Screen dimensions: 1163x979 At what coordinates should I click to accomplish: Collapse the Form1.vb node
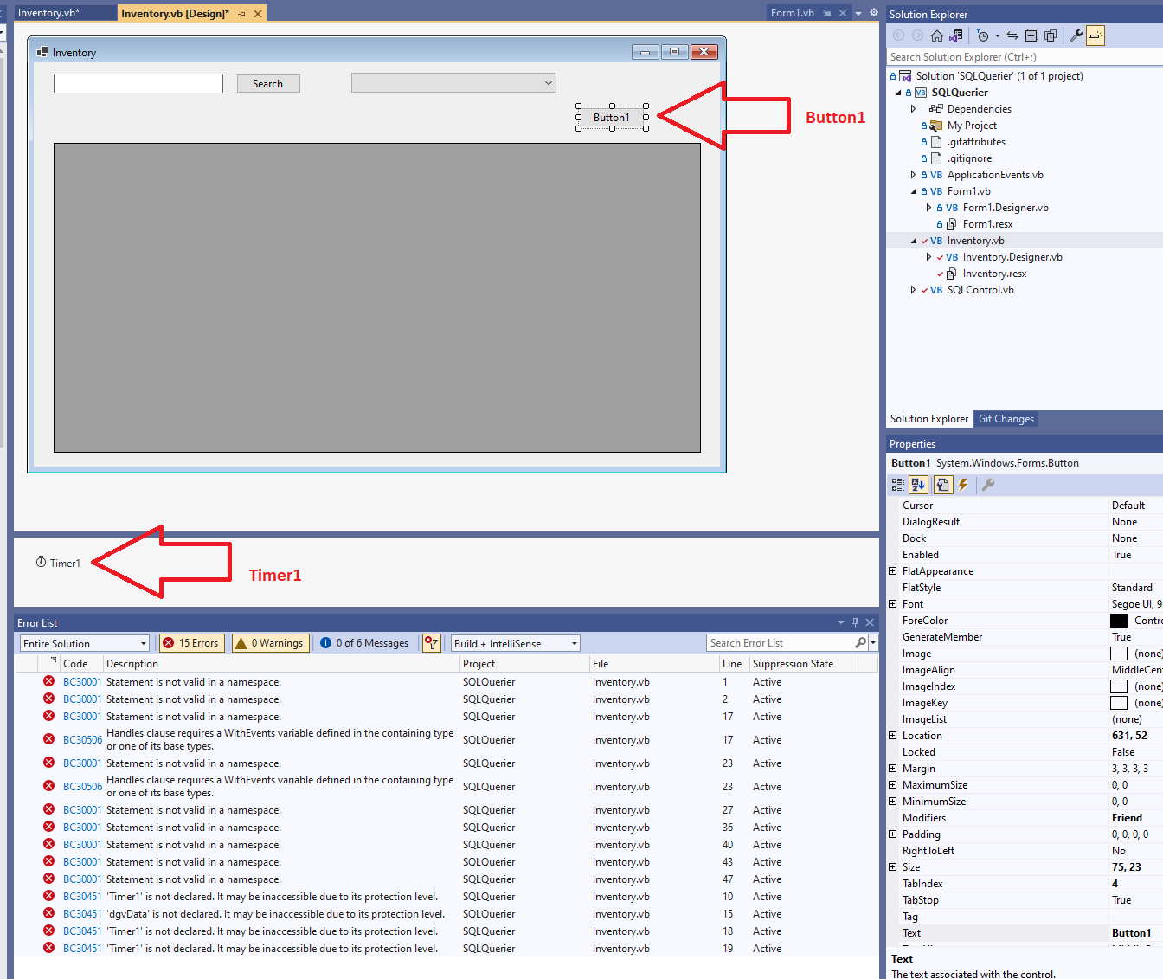(913, 191)
